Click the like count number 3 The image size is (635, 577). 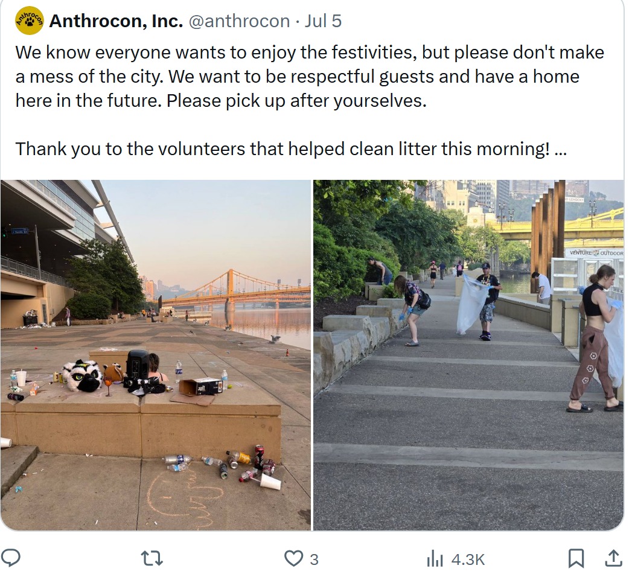pyautogui.click(x=314, y=559)
